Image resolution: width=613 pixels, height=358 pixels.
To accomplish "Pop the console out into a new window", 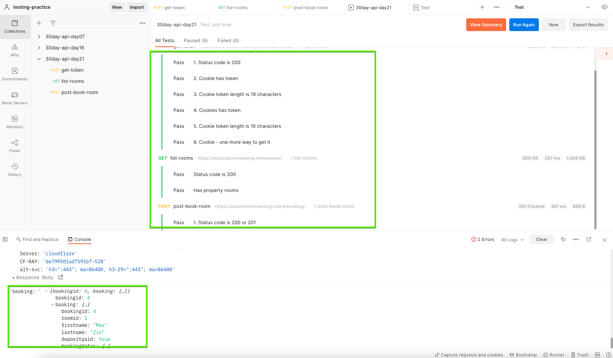I will (x=589, y=239).
